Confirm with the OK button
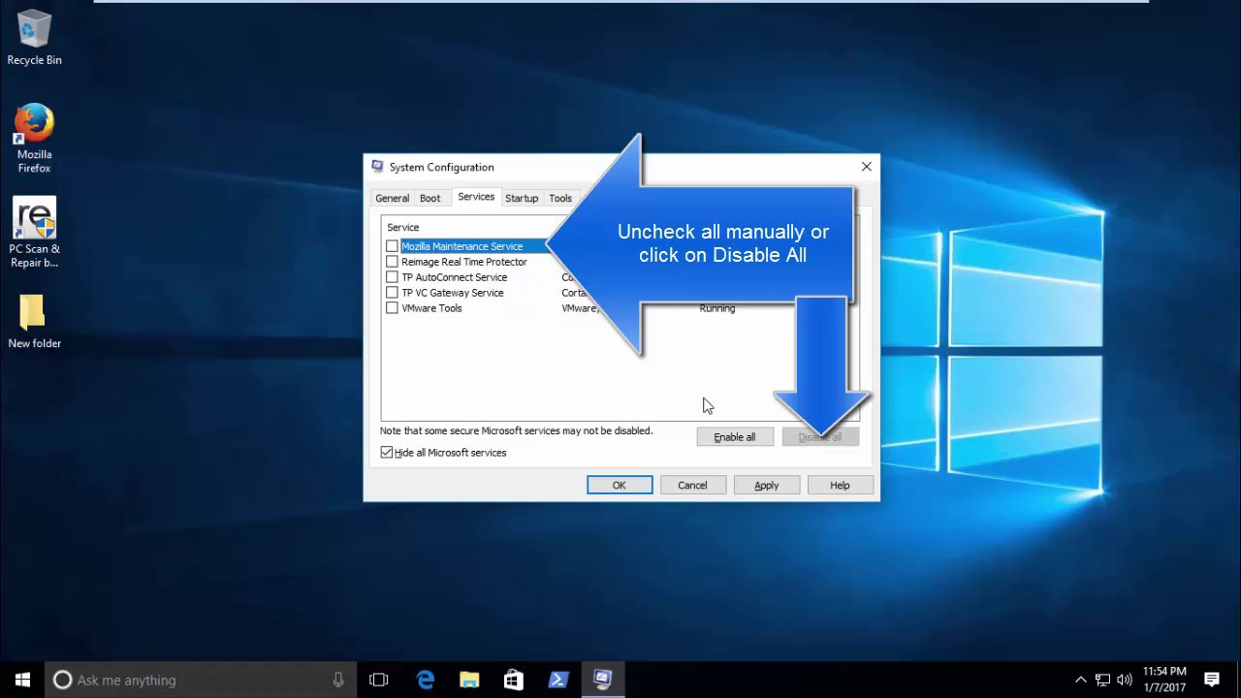The width and height of the screenshot is (1241, 698). pyautogui.click(x=620, y=486)
